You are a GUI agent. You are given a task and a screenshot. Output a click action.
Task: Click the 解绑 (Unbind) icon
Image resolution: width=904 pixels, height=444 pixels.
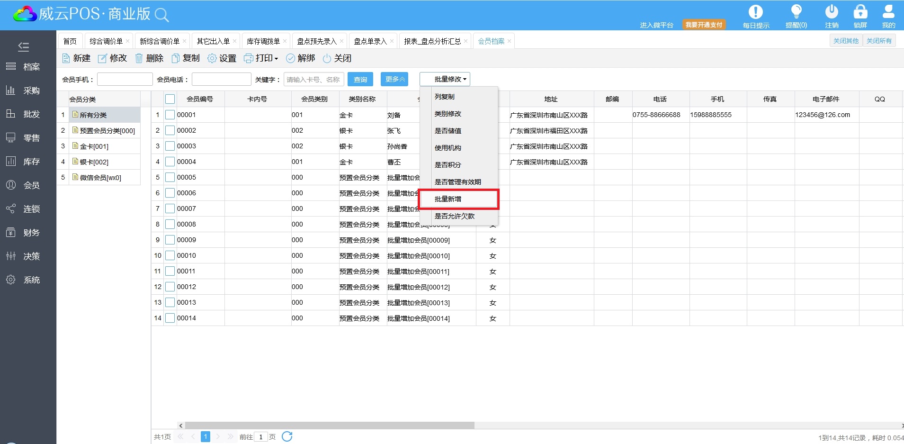coord(290,58)
